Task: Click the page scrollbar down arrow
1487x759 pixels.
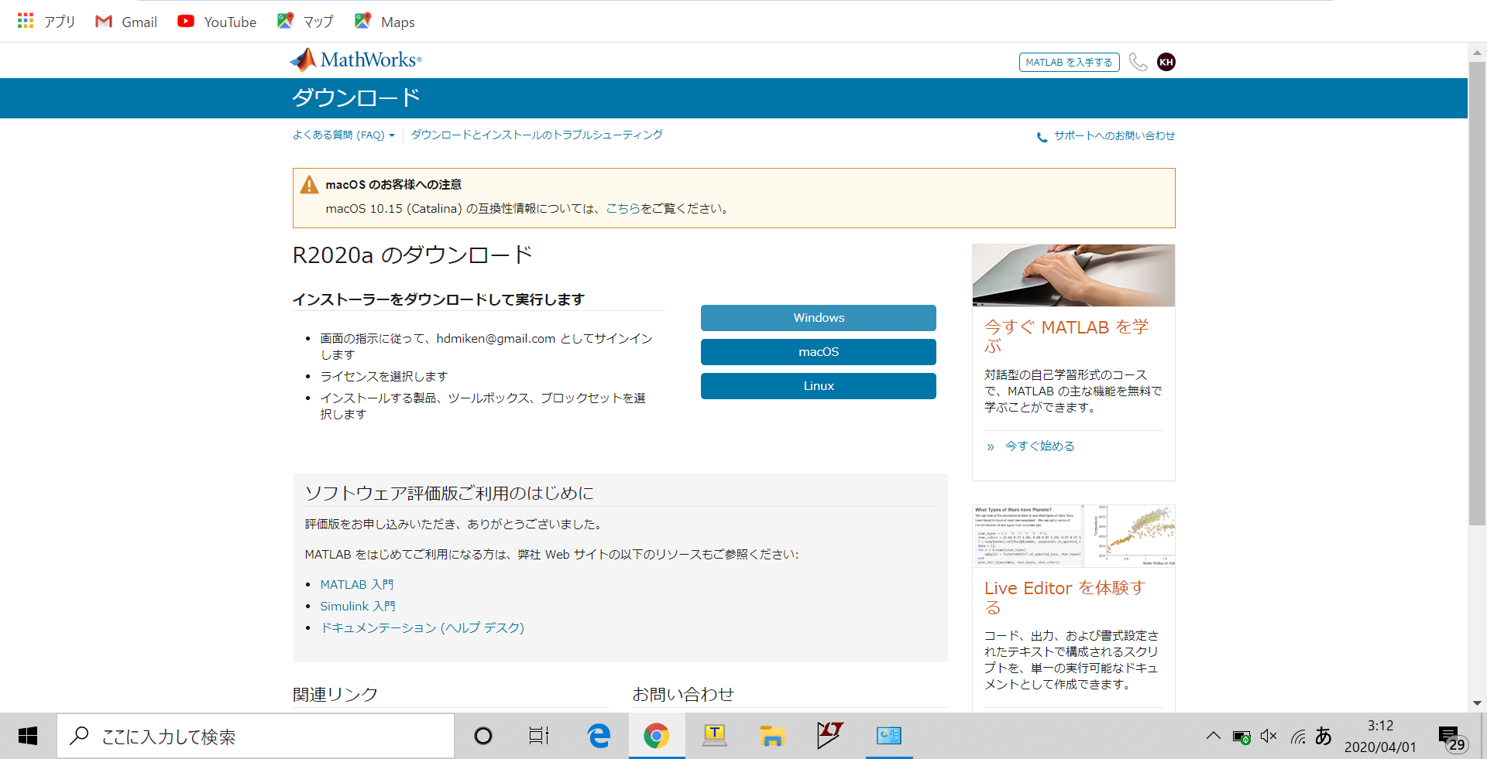Action: click(1477, 703)
